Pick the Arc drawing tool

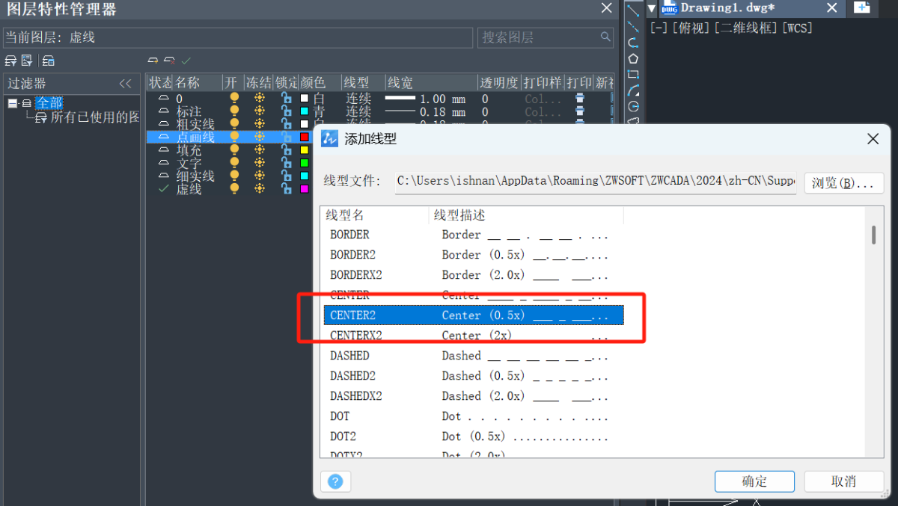pyautogui.click(x=633, y=90)
